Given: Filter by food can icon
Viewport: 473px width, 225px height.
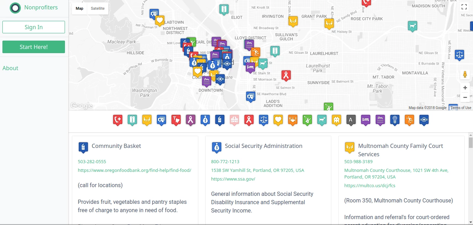Looking at the screenshot, I should (x=220, y=120).
